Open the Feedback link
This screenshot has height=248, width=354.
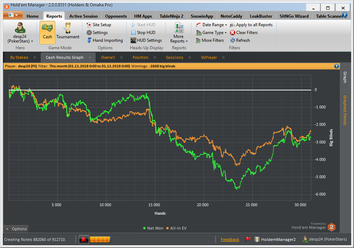click(230, 239)
